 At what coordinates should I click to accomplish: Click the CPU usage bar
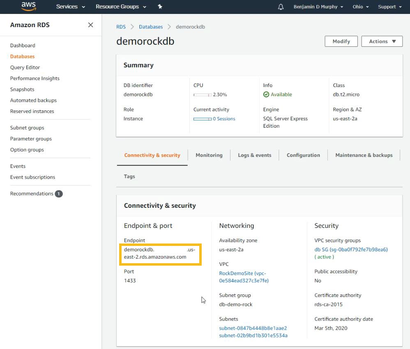(203, 94)
